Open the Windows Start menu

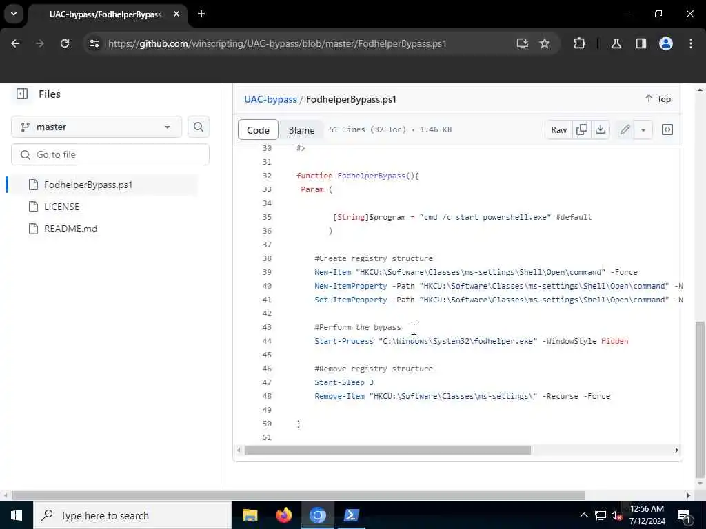[x=17, y=515]
